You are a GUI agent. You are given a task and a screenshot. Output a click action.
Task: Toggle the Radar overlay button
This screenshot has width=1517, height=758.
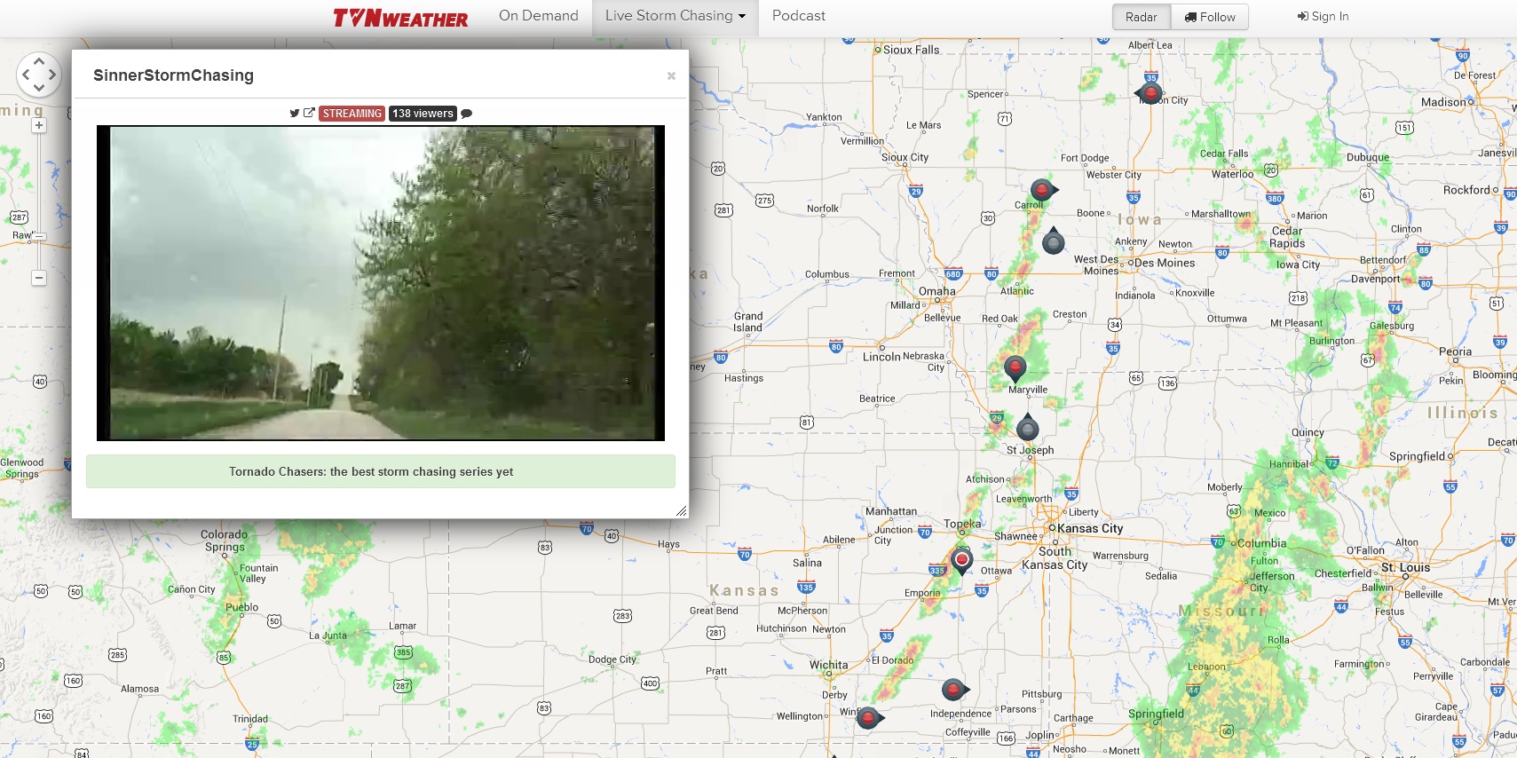tap(1142, 17)
